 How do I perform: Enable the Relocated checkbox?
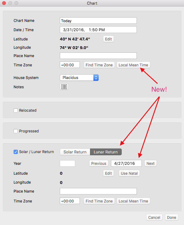16,110
